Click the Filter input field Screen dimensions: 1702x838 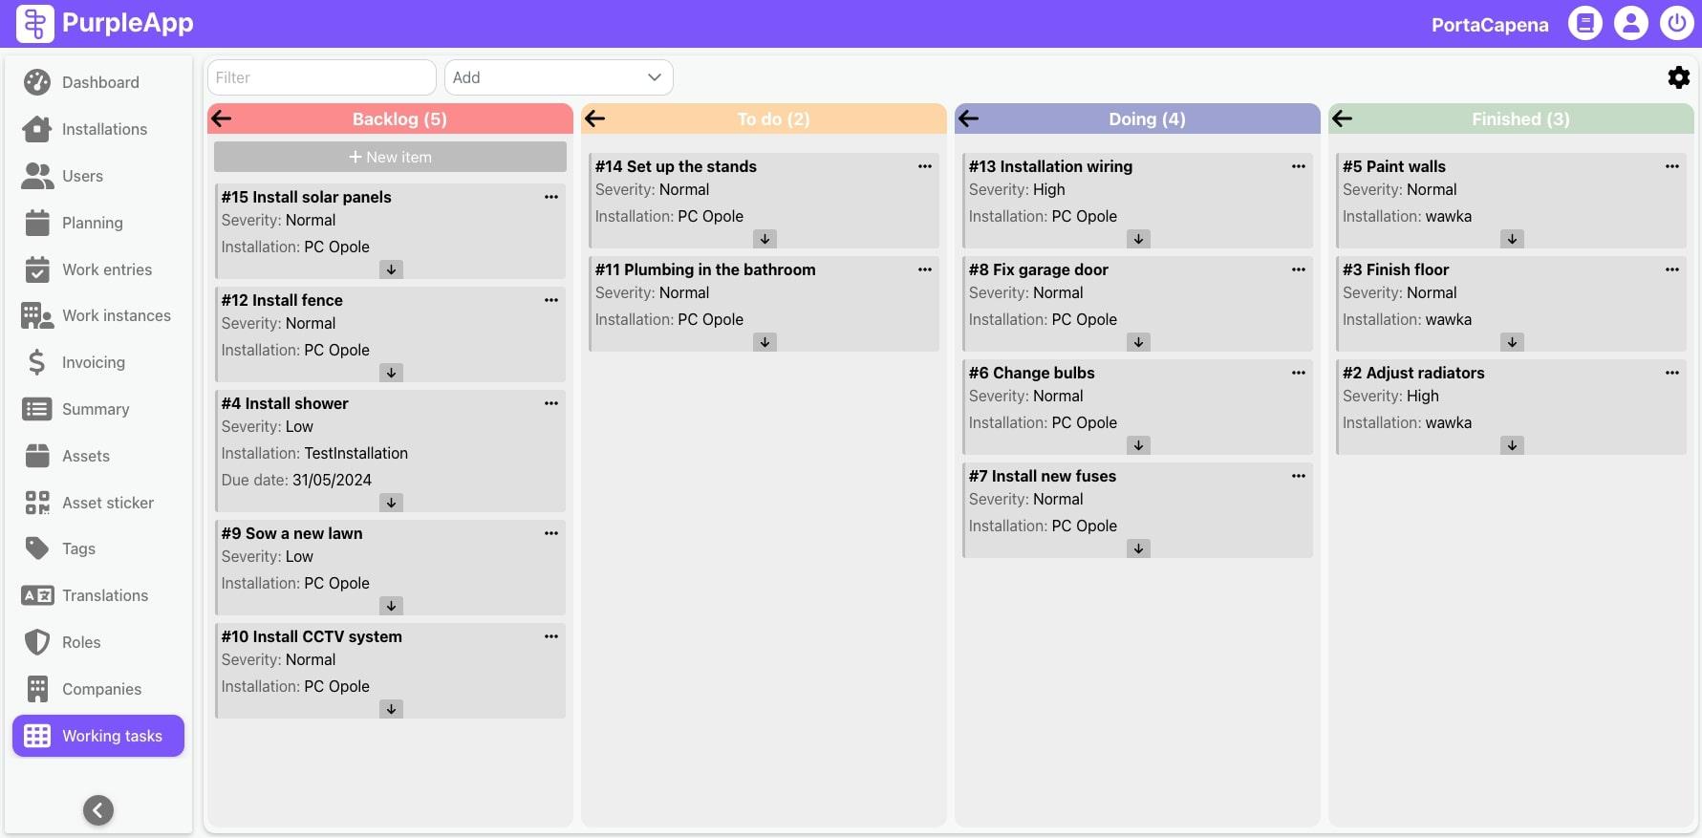321,77
